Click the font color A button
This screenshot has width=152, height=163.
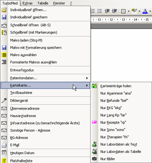tap(145, 11)
